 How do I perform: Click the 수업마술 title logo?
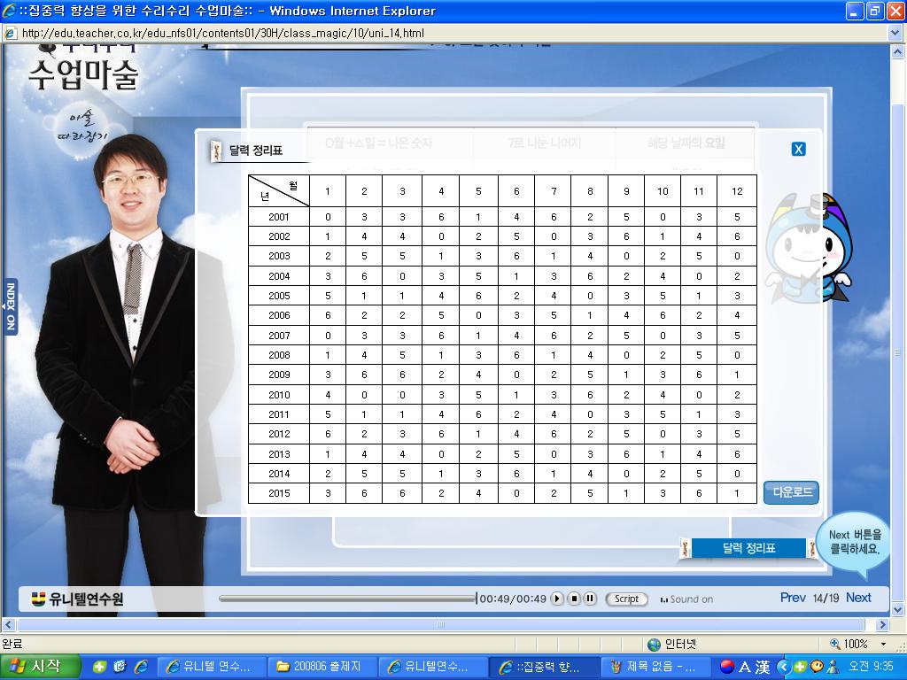coord(84,74)
